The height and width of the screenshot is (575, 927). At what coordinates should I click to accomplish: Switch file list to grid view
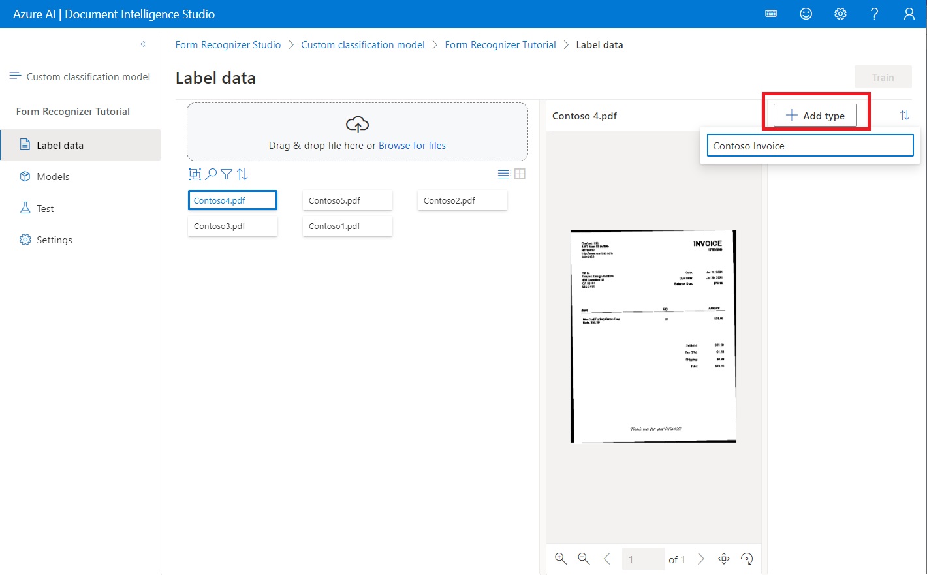[520, 174]
